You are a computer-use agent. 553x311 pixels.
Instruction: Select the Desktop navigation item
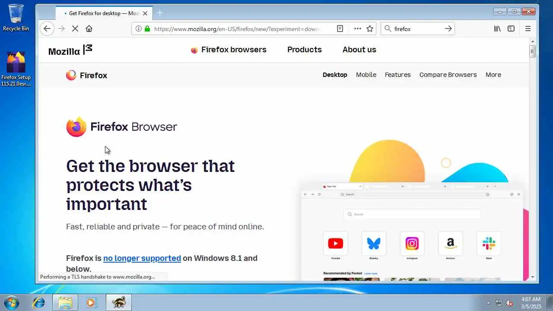click(335, 75)
